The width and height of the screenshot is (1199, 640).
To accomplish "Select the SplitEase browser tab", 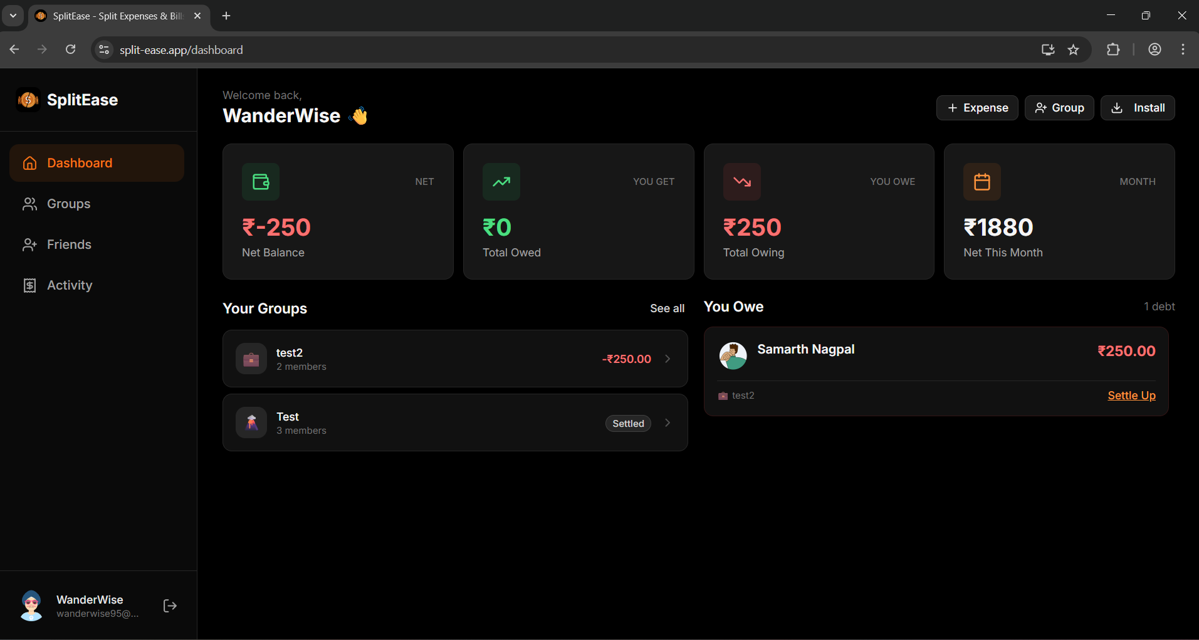I will click(119, 16).
